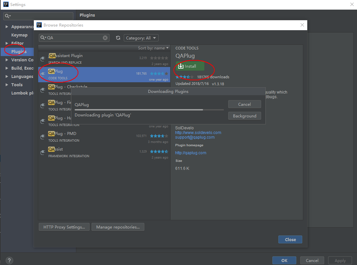The image size is (357, 265).
Task: Click the plugin icon beside QAPlug - PMD
Action: 42,137
